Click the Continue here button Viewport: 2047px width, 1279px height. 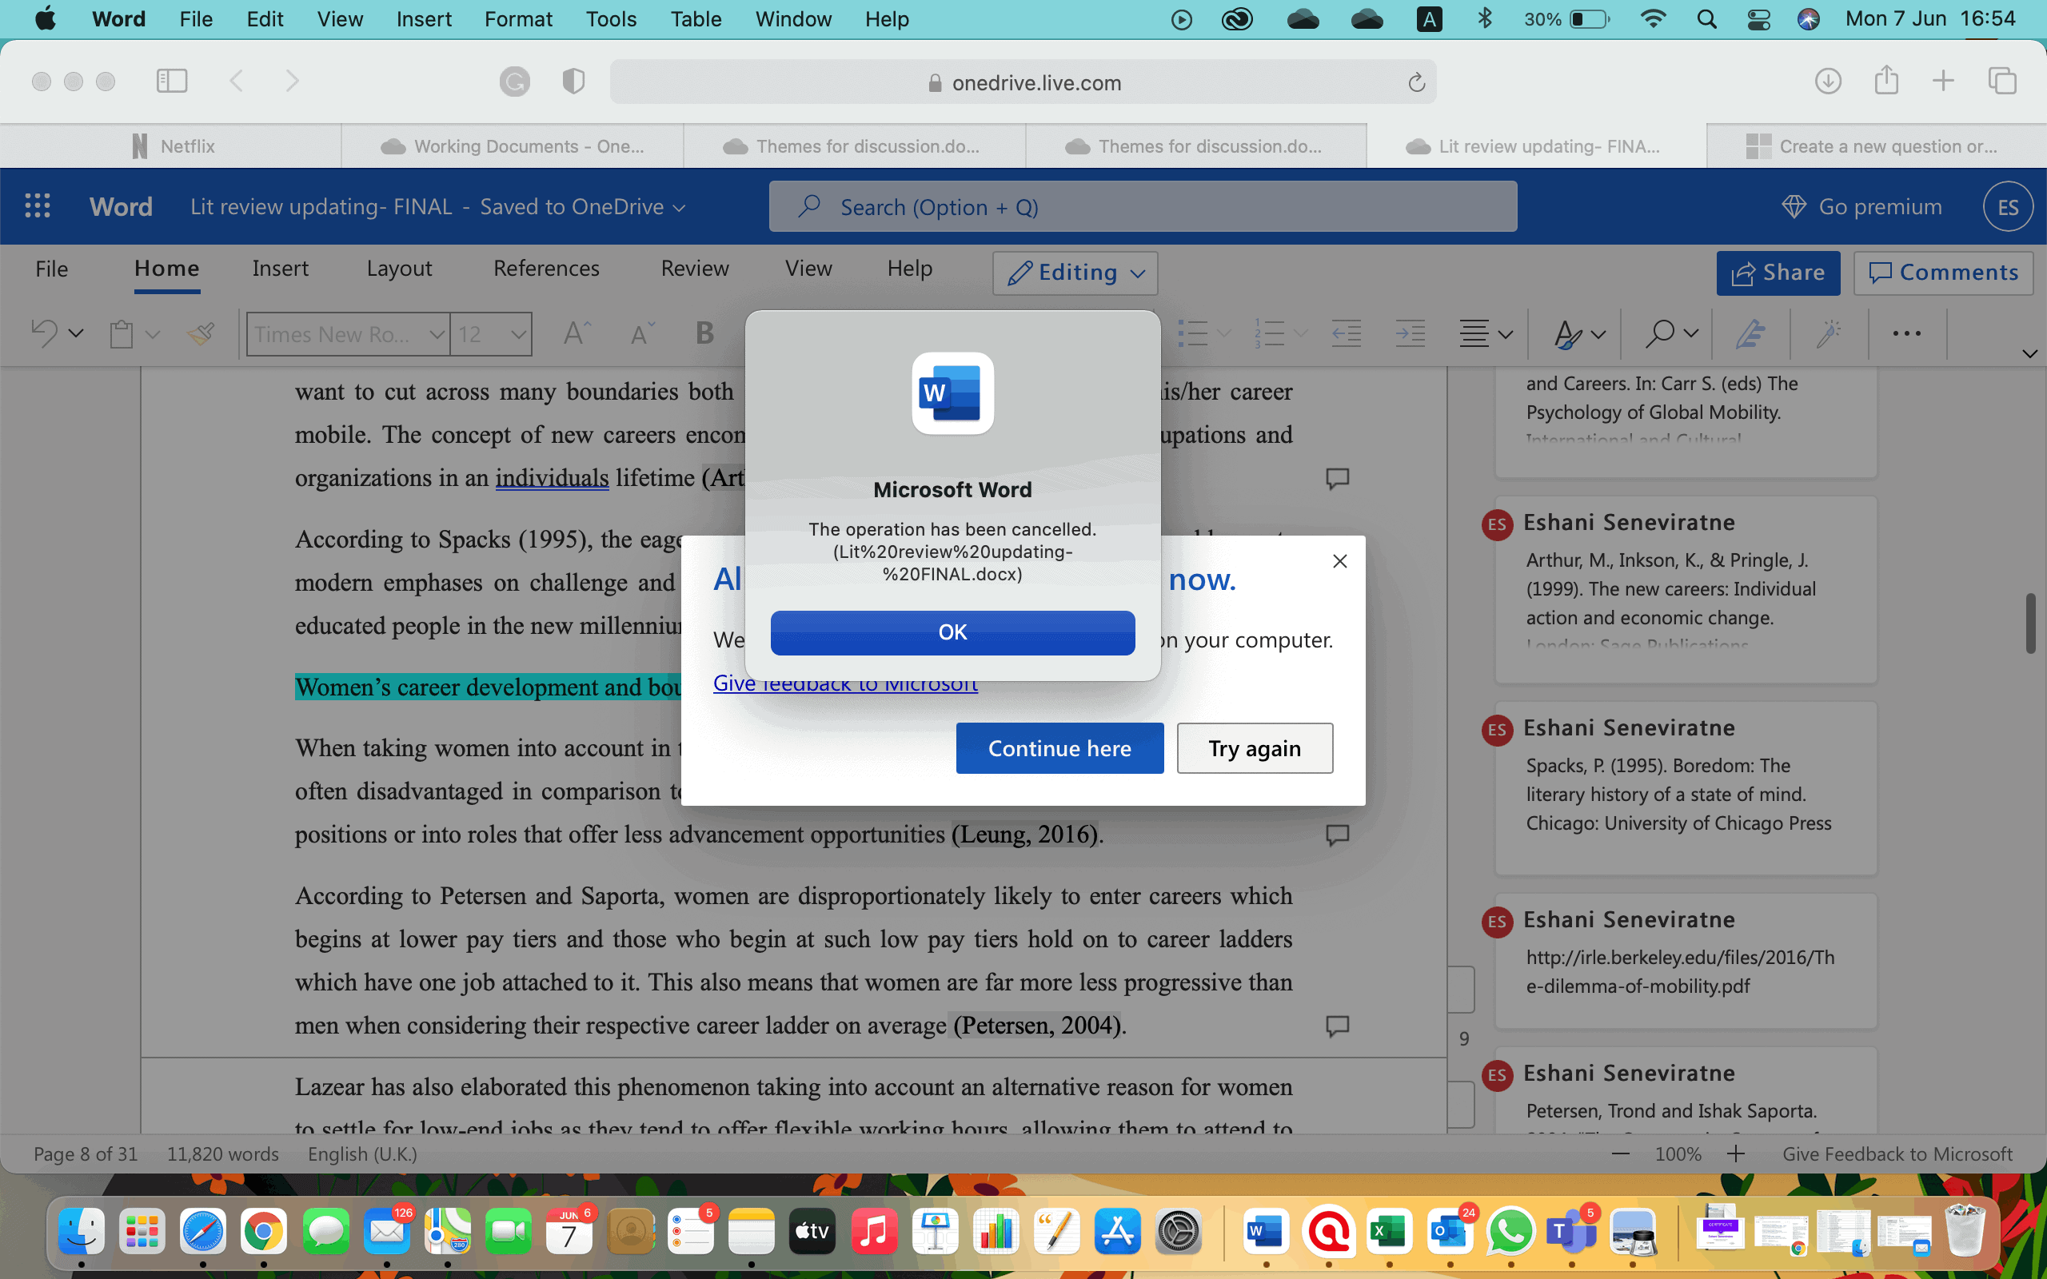tap(1059, 747)
